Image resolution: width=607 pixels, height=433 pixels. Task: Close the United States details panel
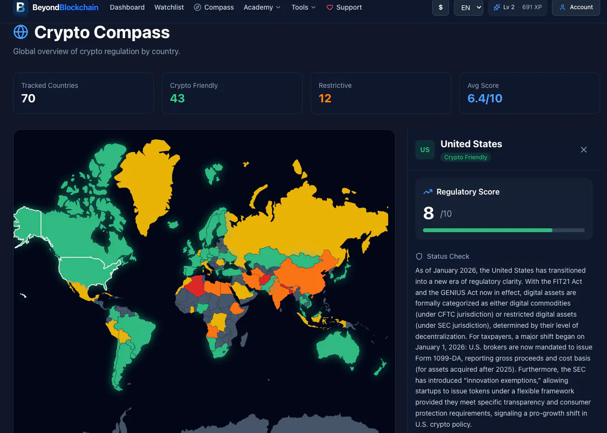coord(584,150)
